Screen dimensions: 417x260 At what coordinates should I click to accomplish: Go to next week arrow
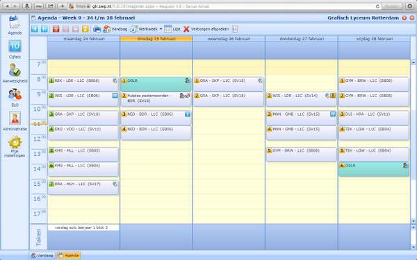(x=44, y=29)
